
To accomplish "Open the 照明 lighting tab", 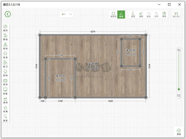I will 5,73.
